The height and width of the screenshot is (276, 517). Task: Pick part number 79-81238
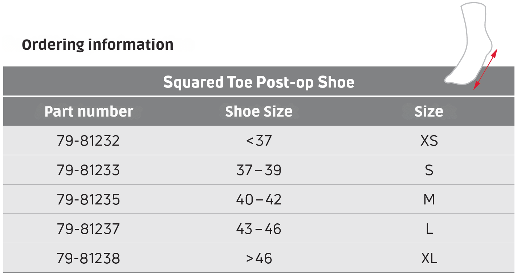click(x=88, y=258)
